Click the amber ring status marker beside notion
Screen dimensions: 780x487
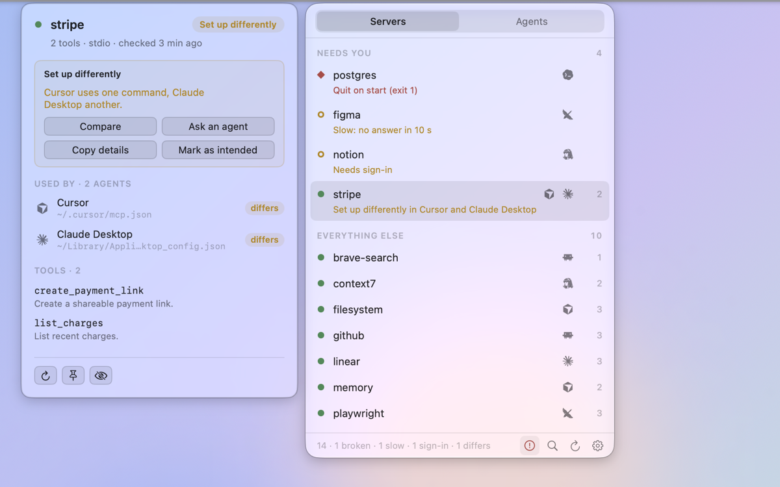[321, 155]
